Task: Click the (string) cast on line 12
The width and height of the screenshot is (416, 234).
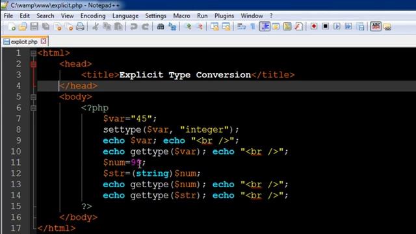Action: pos(152,174)
